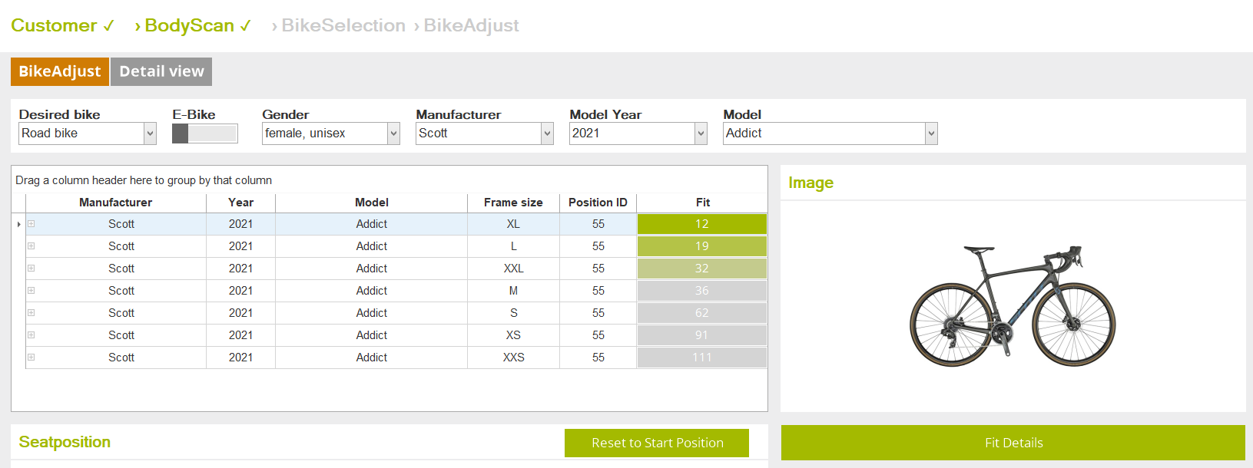
Task: Select fit score 111 cell
Action: [x=702, y=358]
